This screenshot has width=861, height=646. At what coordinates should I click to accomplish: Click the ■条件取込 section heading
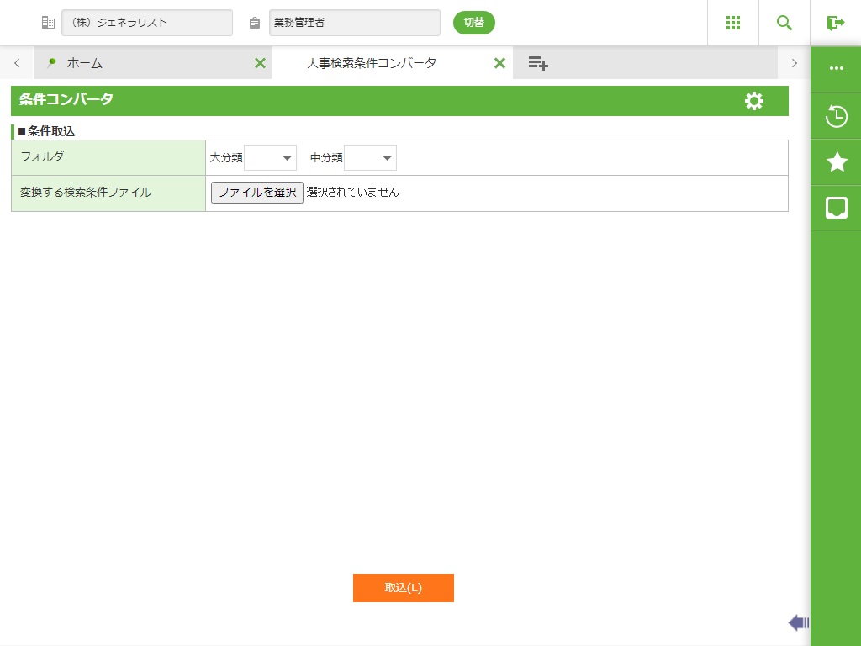coord(47,131)
